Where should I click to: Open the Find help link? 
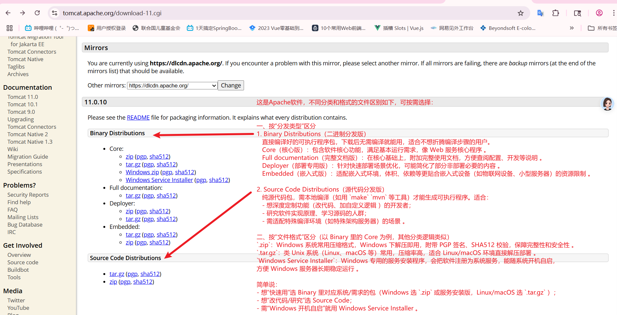[19, 202]
